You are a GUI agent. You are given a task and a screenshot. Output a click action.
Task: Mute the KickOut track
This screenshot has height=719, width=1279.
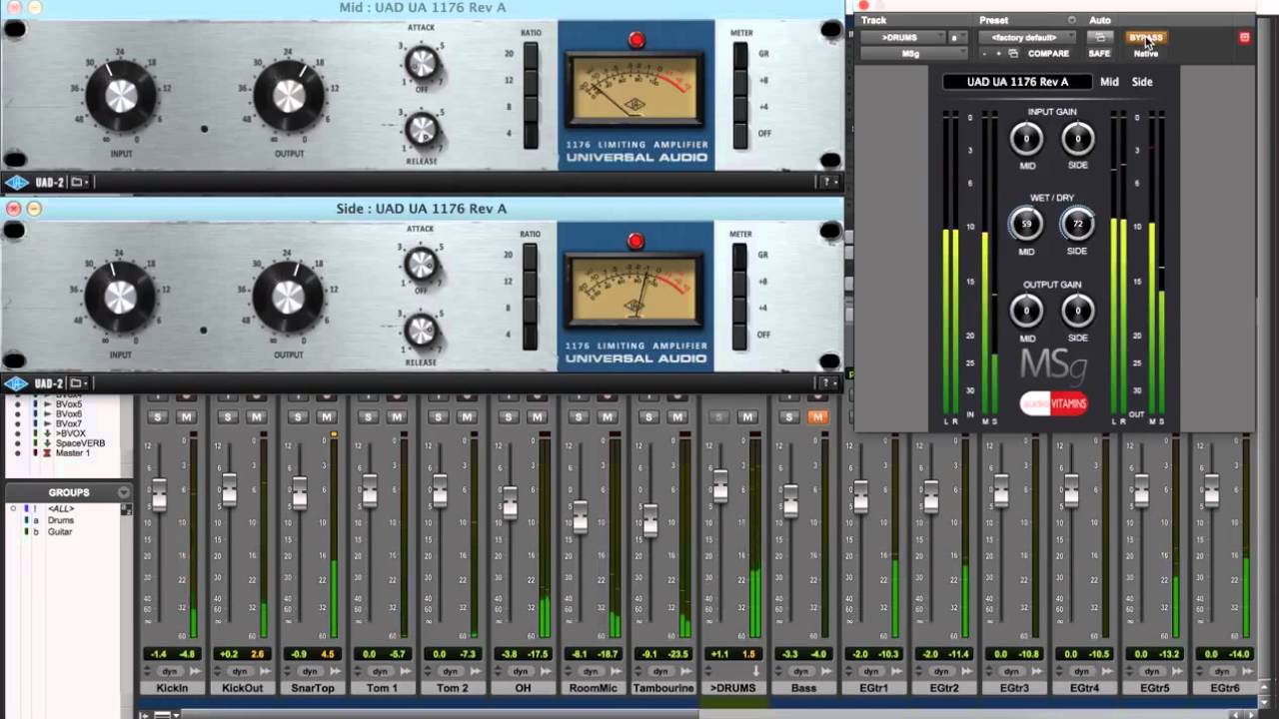tap(256, 416)
